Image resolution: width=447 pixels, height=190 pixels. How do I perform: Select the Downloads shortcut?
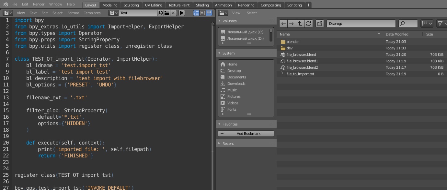(236, 84)
